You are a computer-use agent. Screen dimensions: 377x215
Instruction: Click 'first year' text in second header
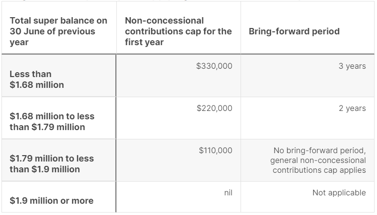point(144,42)
